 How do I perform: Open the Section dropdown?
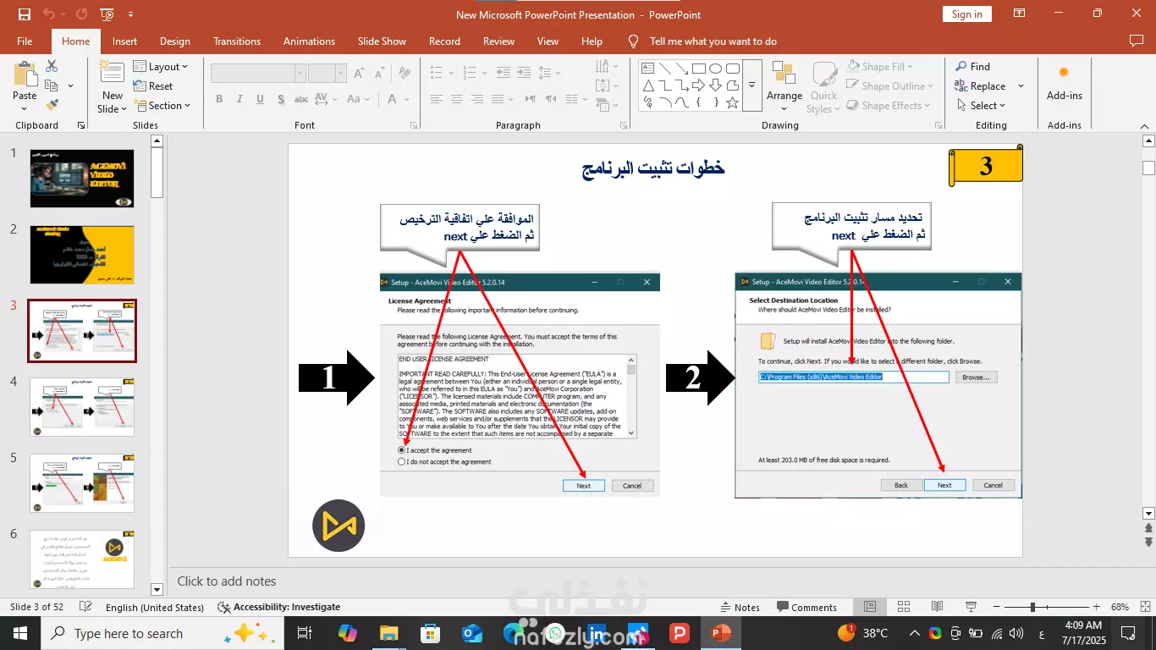pos(162,106)
